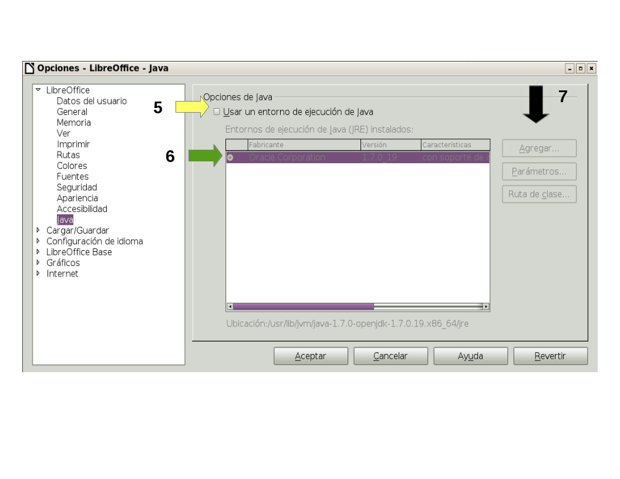620x479 pixels.
Task: Open the Parámetros... dialog button
Action: (x=539, y=171)
